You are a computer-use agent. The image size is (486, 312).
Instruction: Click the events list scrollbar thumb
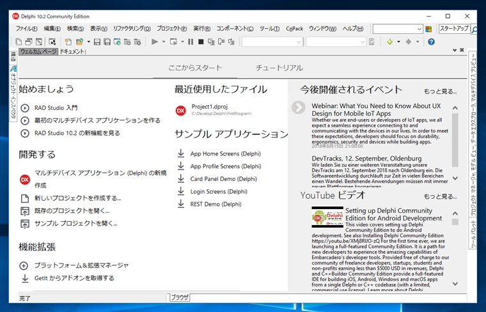[455, 140]
